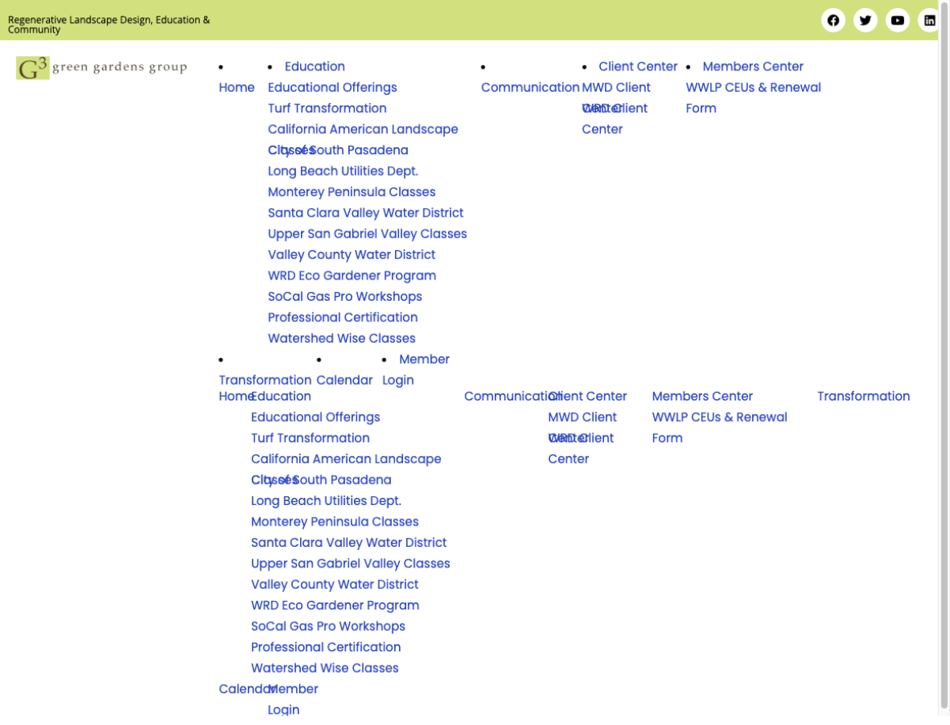Image resolution: width=950 pixels, height=725 pixels.
Task: Open Education in the unbulleted duplicate menu
Action: [282, 397]
